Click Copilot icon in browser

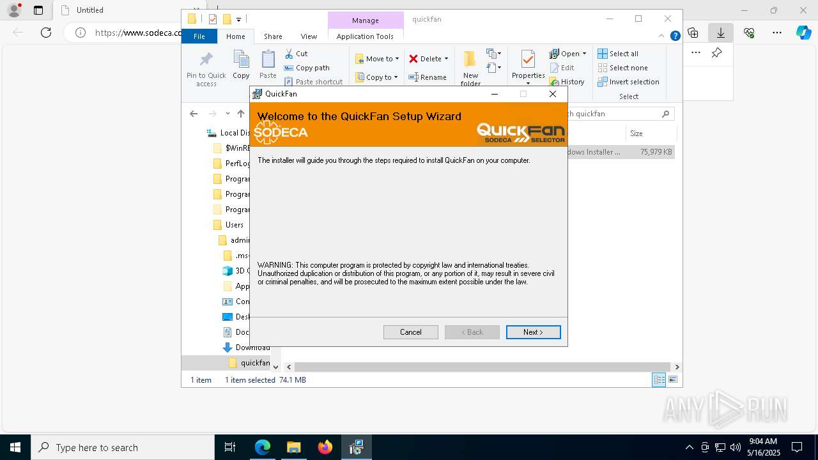[803, 33]
